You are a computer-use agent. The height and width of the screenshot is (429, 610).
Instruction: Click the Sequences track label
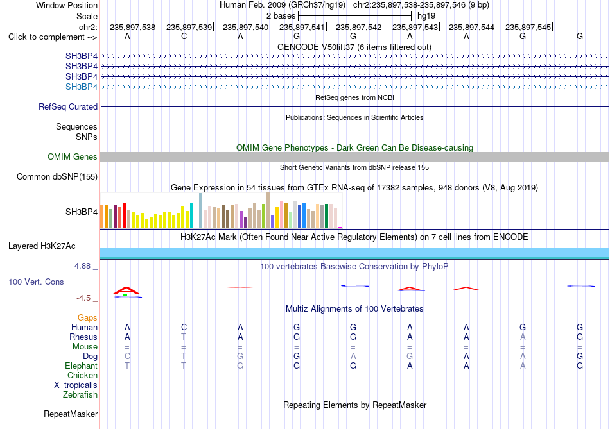point(76,127)
